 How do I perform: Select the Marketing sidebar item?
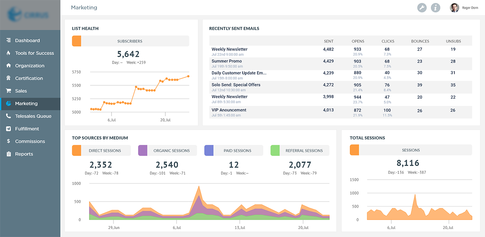pyautogui.click(x=26, y=103)
